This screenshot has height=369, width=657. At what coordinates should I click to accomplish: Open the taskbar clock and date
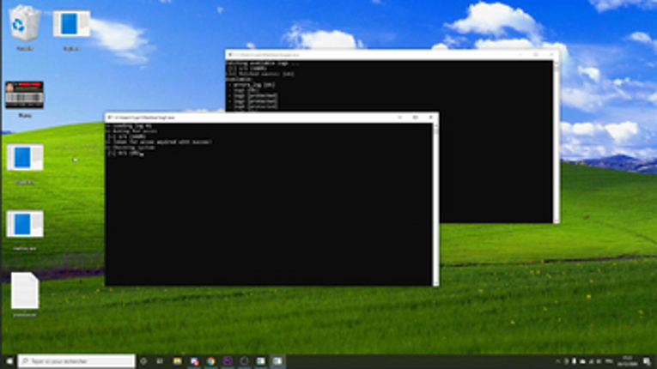627,361
